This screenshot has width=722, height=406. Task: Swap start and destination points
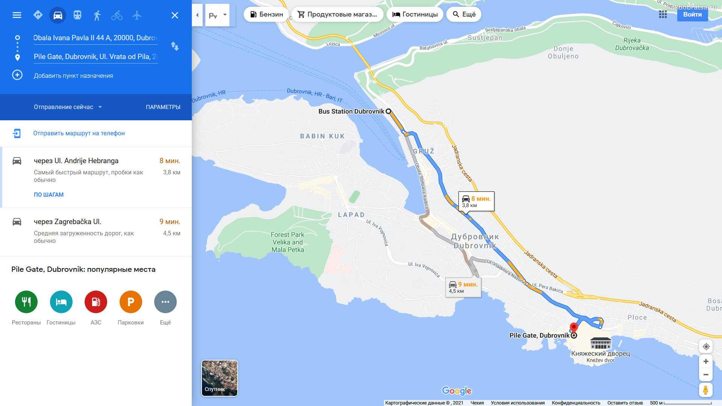175,46
